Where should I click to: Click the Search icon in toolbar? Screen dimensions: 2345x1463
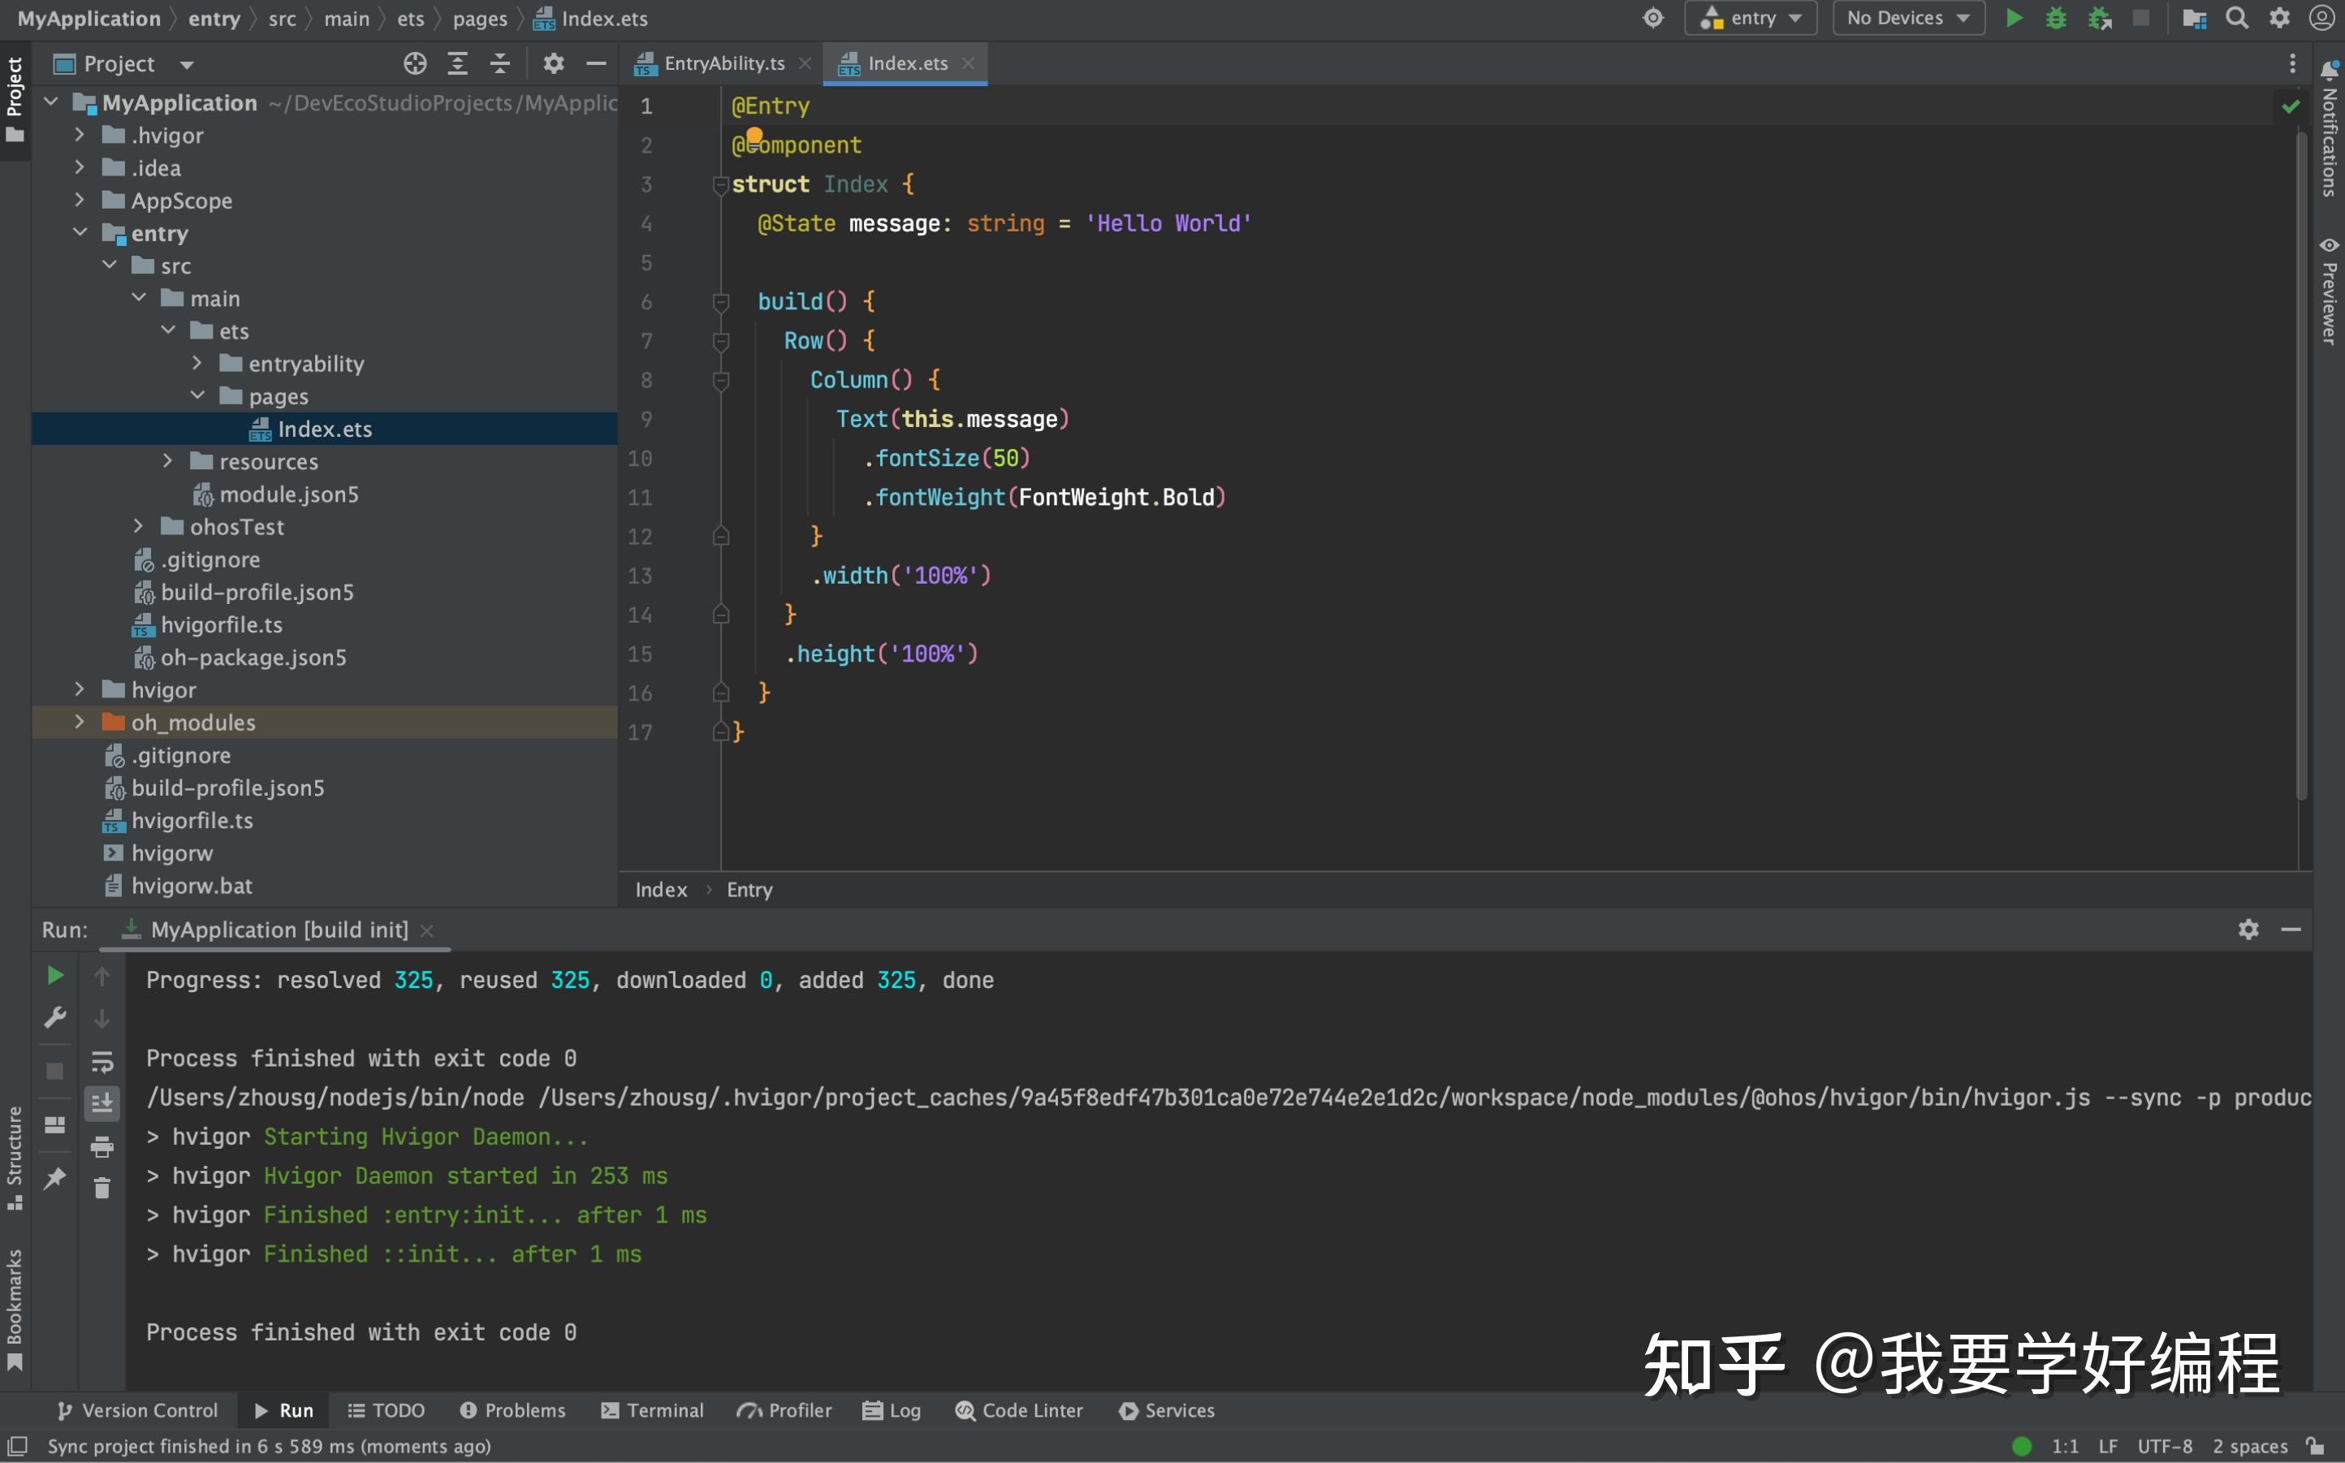click(x=2237, y=20)
